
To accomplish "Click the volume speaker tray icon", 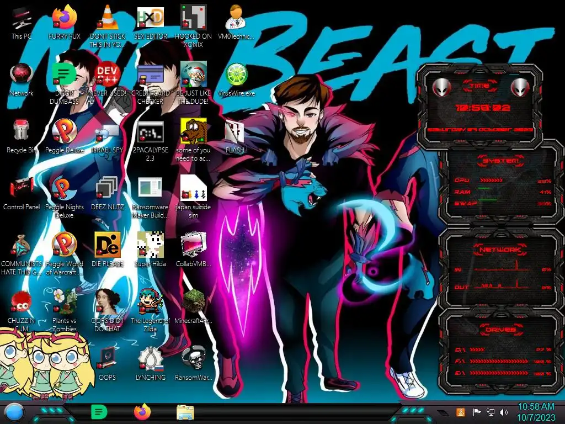I will coord(504,412).
